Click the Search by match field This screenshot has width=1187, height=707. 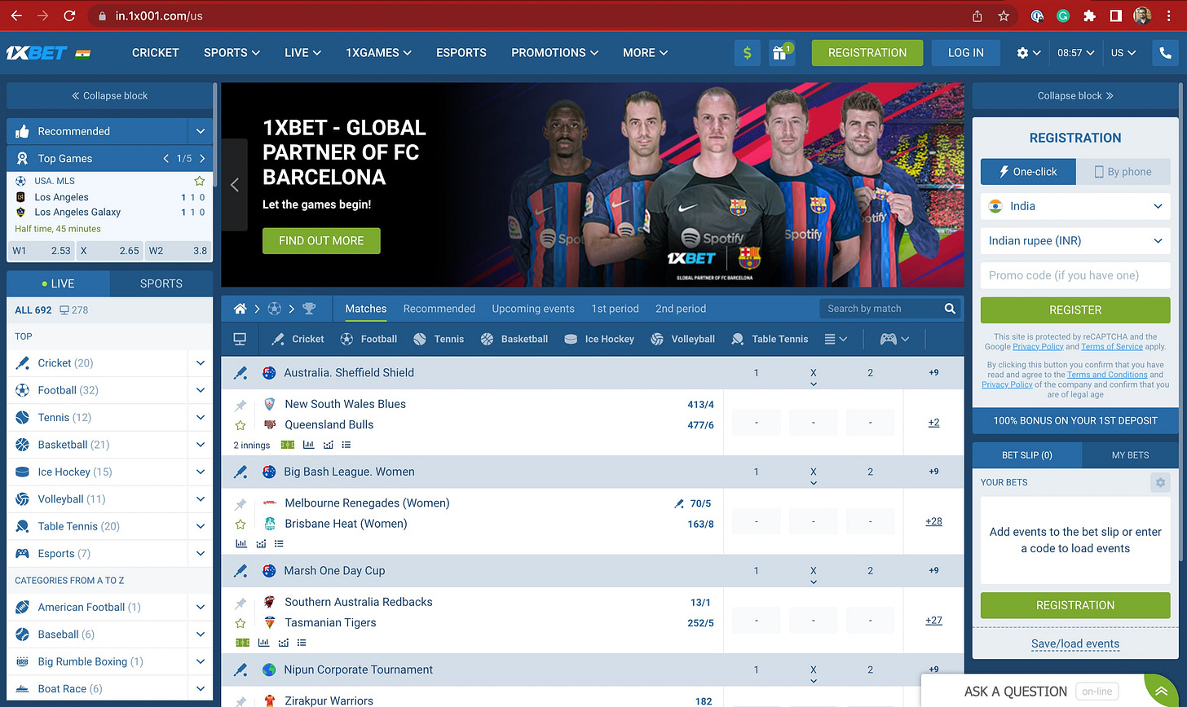coord(880,309)
